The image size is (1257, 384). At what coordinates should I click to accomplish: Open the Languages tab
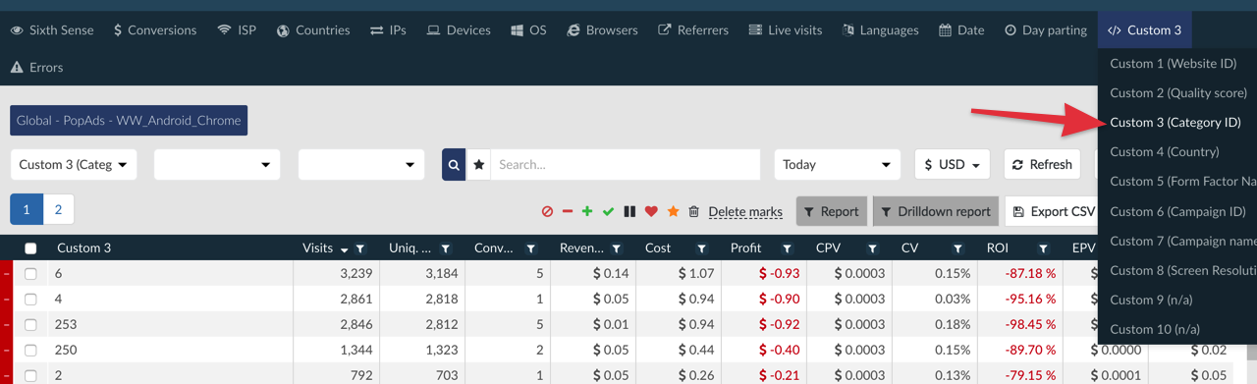(881, 30)
